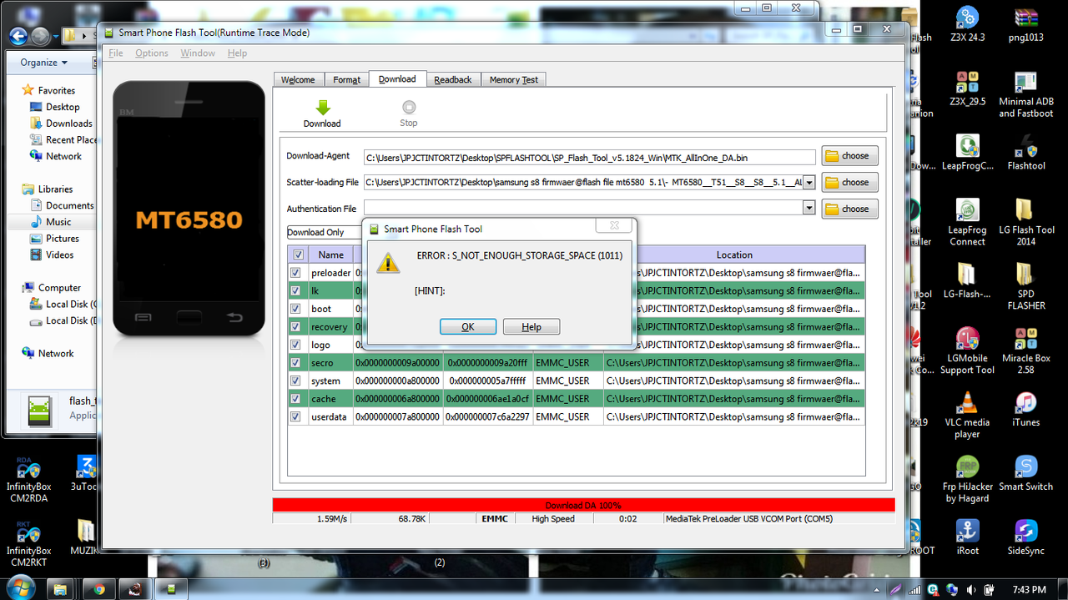The height and width of the screenshot is (600, 1068).
Task: Switch to the Memory Test tab
Action: point(514,80)
